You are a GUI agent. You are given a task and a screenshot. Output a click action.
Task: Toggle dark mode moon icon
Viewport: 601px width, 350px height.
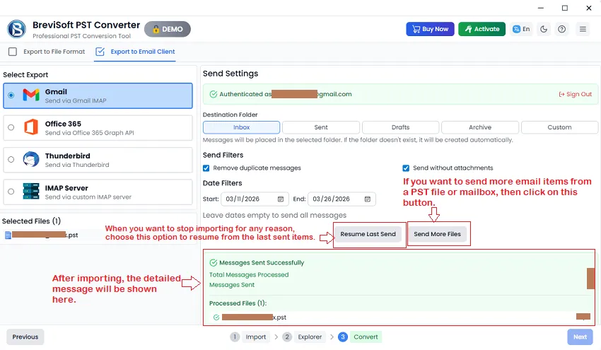544,29
